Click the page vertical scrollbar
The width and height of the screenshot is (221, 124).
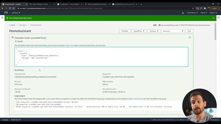[215, 31]
